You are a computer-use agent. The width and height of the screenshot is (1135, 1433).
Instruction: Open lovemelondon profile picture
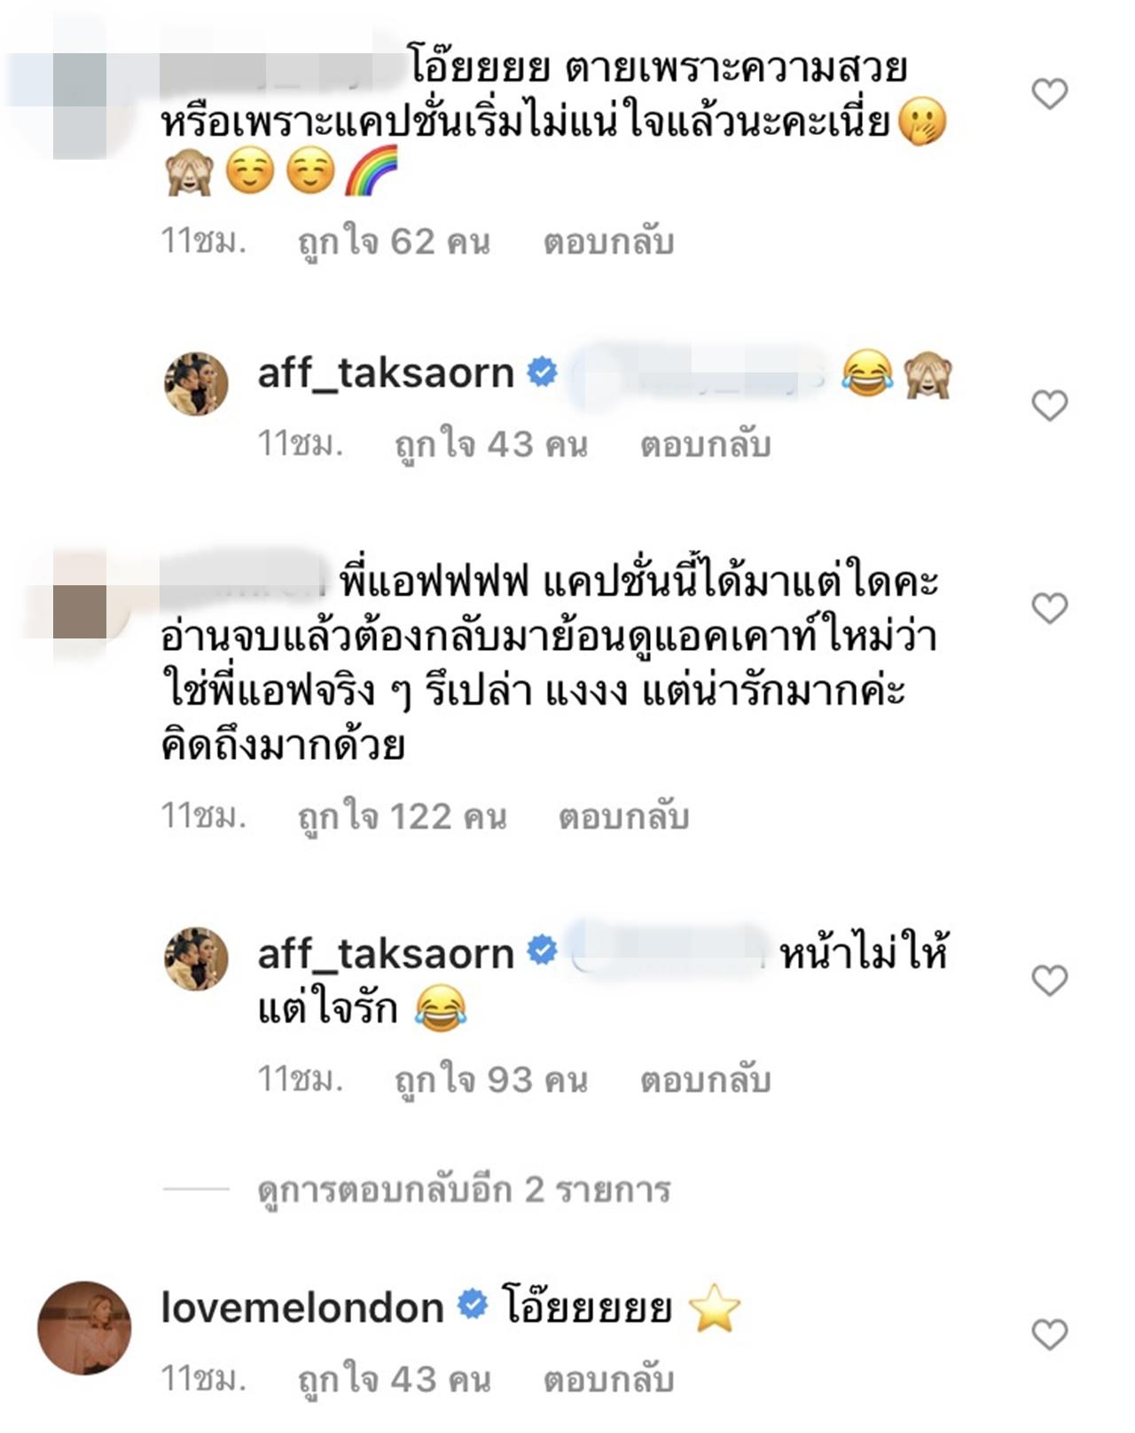pyautogui.click(x=84, y=1327)
